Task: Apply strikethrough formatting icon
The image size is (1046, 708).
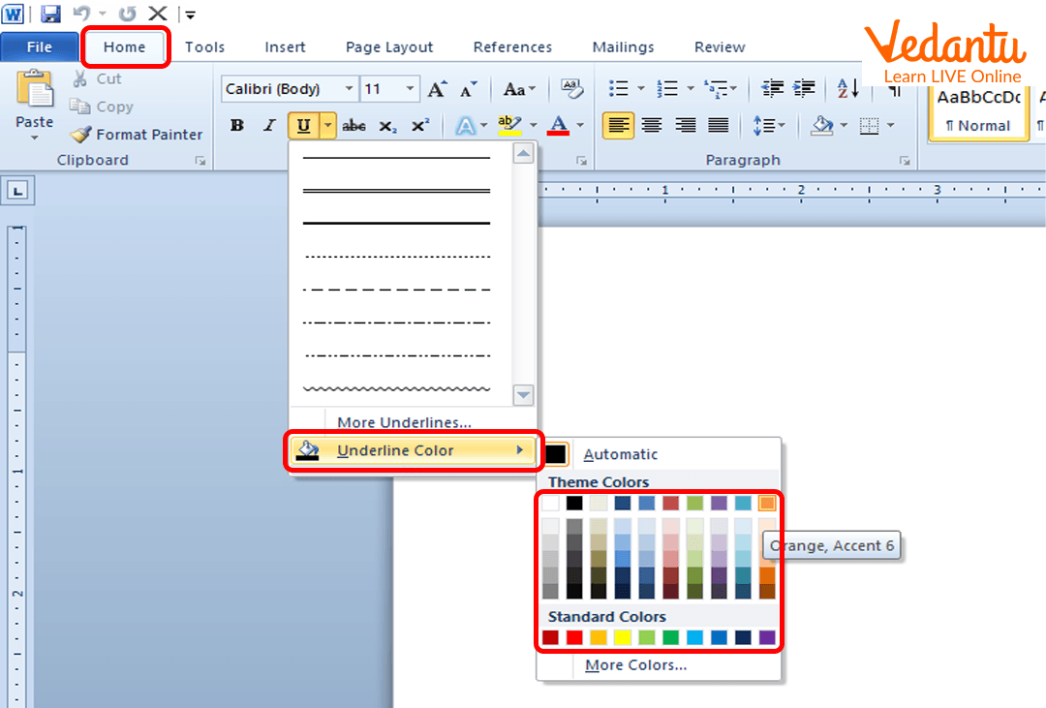Action: 354,126
